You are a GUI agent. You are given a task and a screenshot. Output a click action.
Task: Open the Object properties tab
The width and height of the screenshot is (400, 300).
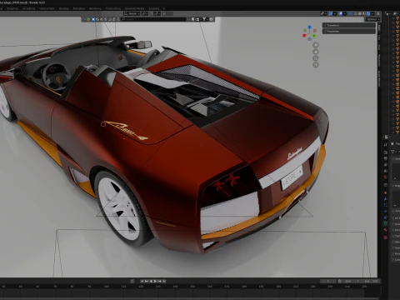[386, 192]
